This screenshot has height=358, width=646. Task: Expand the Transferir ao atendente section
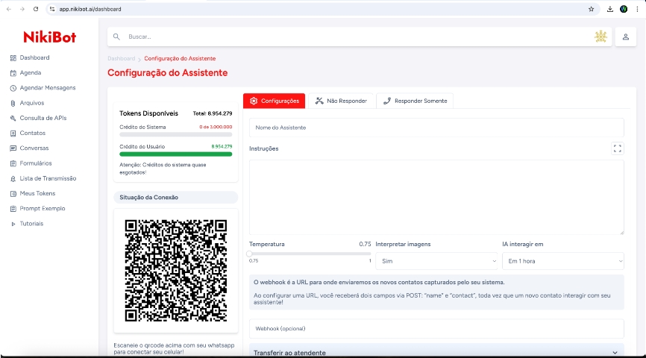pos(436,352)
